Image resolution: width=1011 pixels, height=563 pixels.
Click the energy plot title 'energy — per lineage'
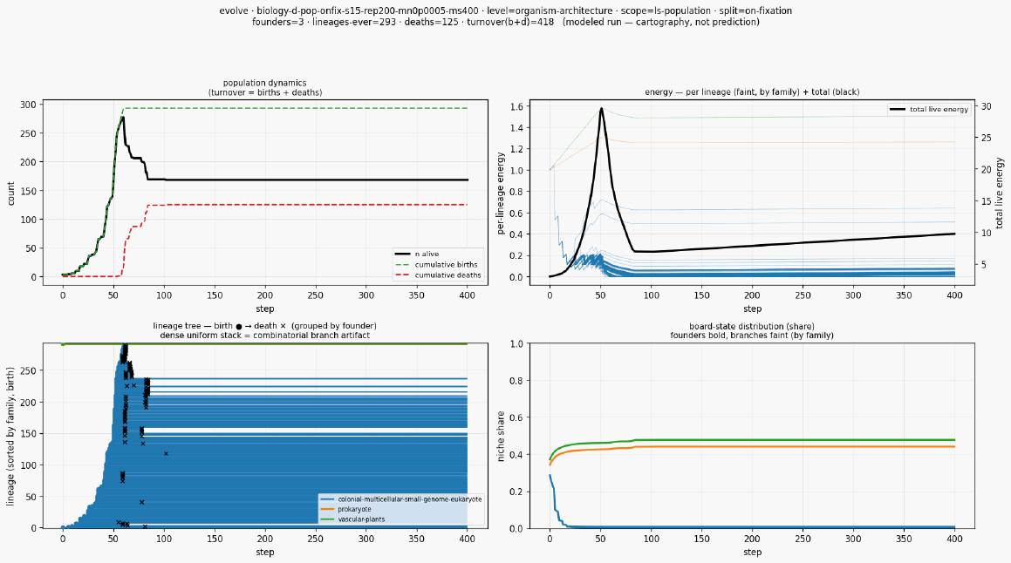tap(752, 92)
